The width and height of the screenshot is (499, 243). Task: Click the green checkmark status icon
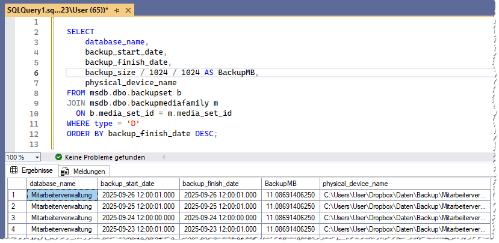[58, 157]
